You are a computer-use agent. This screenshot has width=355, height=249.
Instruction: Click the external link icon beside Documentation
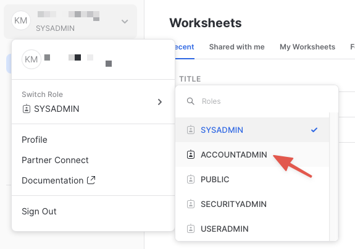coord(91,180)
